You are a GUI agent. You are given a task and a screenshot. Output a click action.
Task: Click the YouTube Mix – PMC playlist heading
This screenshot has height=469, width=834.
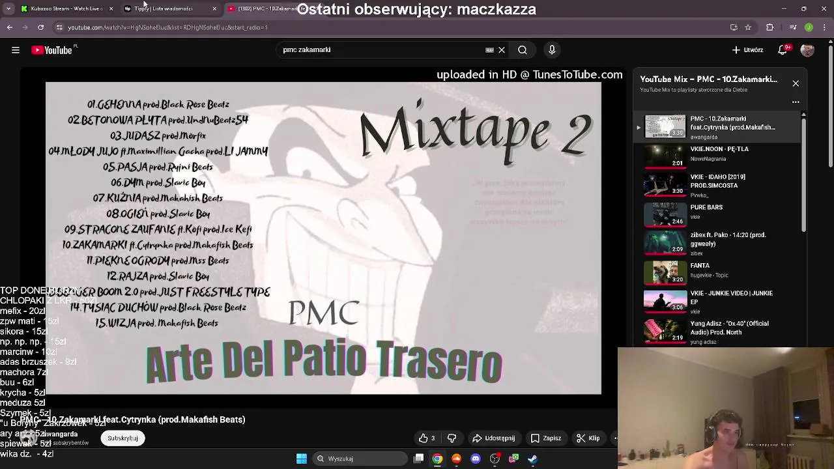click(x=708, y=79)
